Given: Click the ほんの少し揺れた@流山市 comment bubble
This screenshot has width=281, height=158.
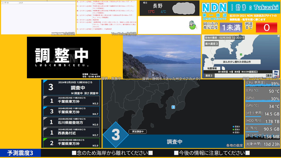Looking at the screenshot, I should (x=237, y=62).
